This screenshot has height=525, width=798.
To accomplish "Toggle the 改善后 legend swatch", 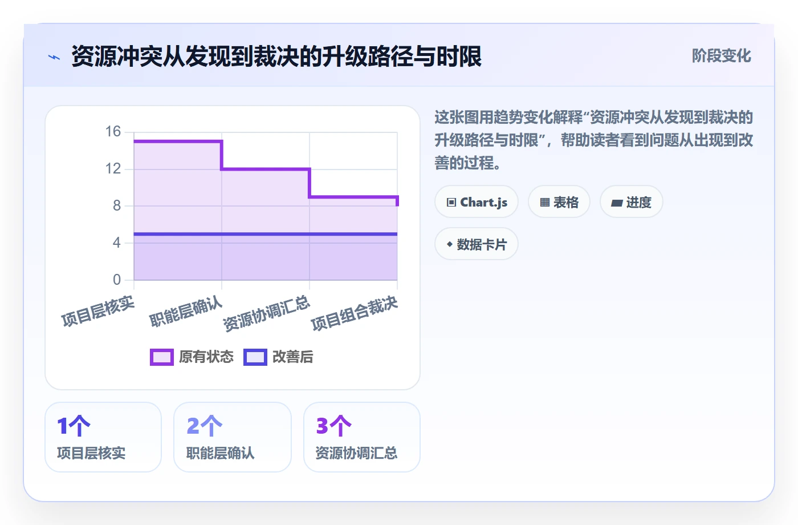I will point(255,357).
